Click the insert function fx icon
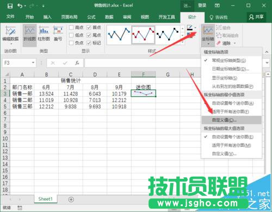This screenshot has width=272, height=212. (x=77, y=63)
